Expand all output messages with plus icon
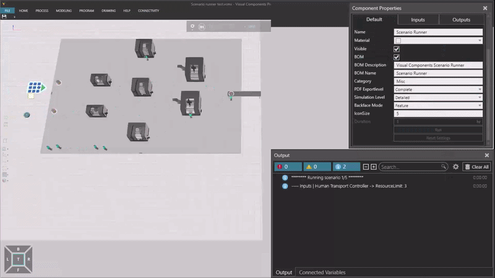This screenshot has width=495, height=278. (x=374, y=167)
